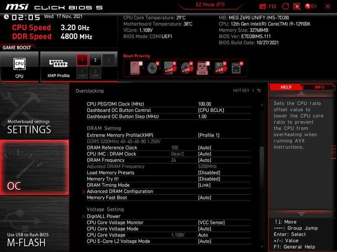
Task: Edit Dashboard OC Button Step value
Action: 202,117
